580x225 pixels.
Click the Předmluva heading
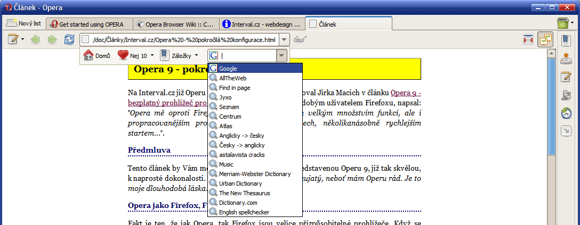[149, 150]
